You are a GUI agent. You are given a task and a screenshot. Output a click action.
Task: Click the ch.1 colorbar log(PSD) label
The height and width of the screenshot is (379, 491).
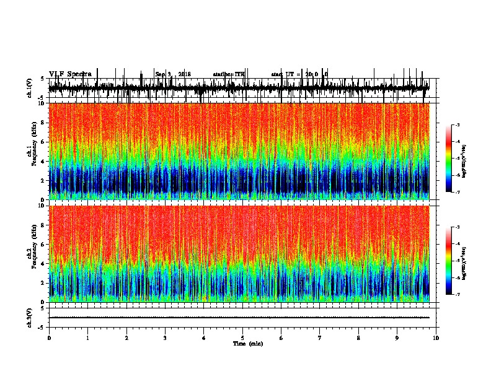click(x=464, y=162)
